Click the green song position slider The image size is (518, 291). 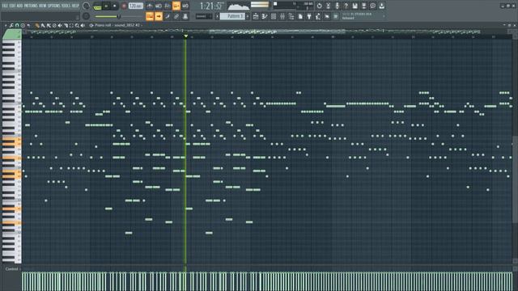pyautogui.click(x=108, y=16)
